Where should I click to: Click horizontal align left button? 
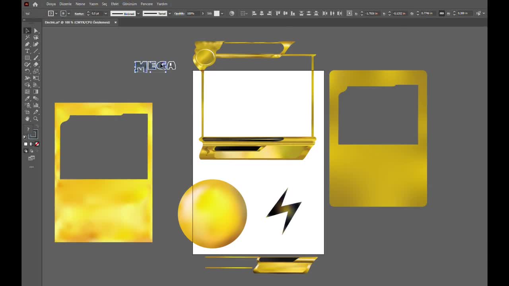tap(254, 13)
